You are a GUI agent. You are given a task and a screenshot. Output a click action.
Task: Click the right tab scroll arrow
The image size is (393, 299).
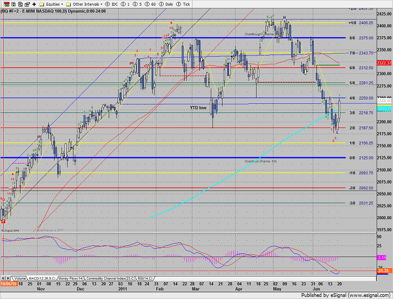pyautogui.click(x=8, y=278)
